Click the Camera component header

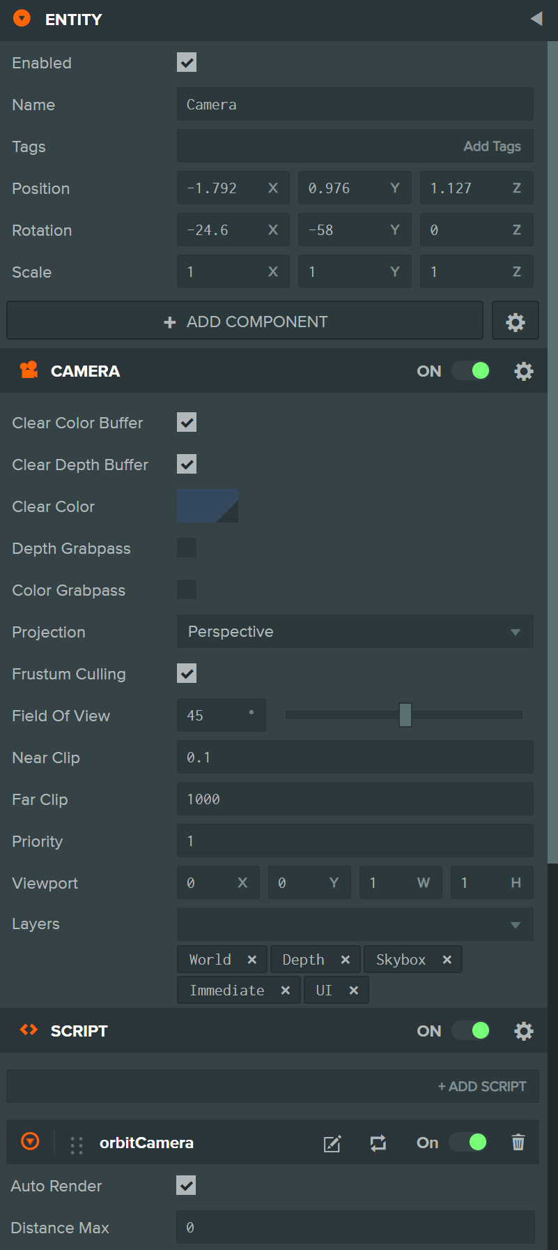[x=85, y=371]
